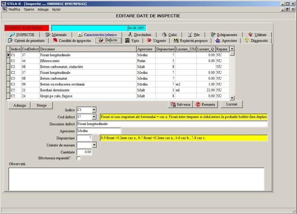297x214 pixels.
Task: Click the Observatii text area
Action: point(136,179)
